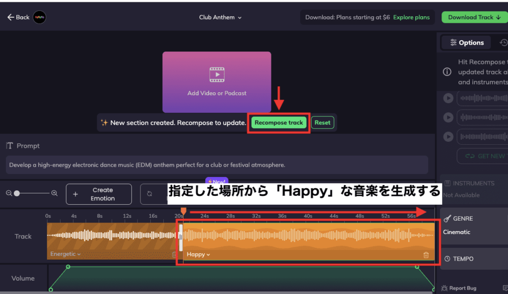Viewport: 508px width, 294px height.
Task: Follow the Explore plans link
Action: coord(411,17)
